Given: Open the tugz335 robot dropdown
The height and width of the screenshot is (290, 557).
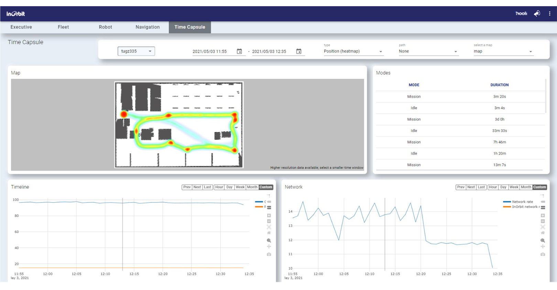Looking at the screenshot, I should [x=136, y=51].
